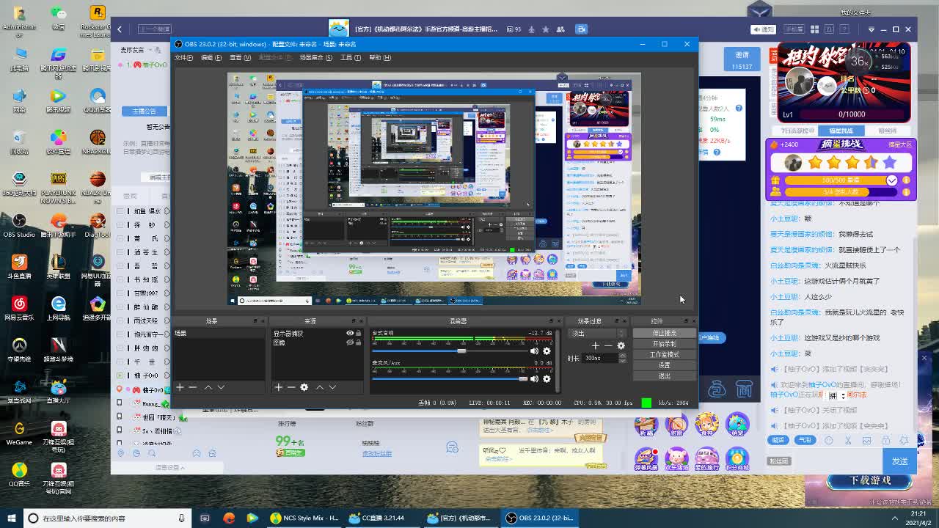Open source properties gear in Sources panel
939x528 pixels.
(x=304, y=387)
